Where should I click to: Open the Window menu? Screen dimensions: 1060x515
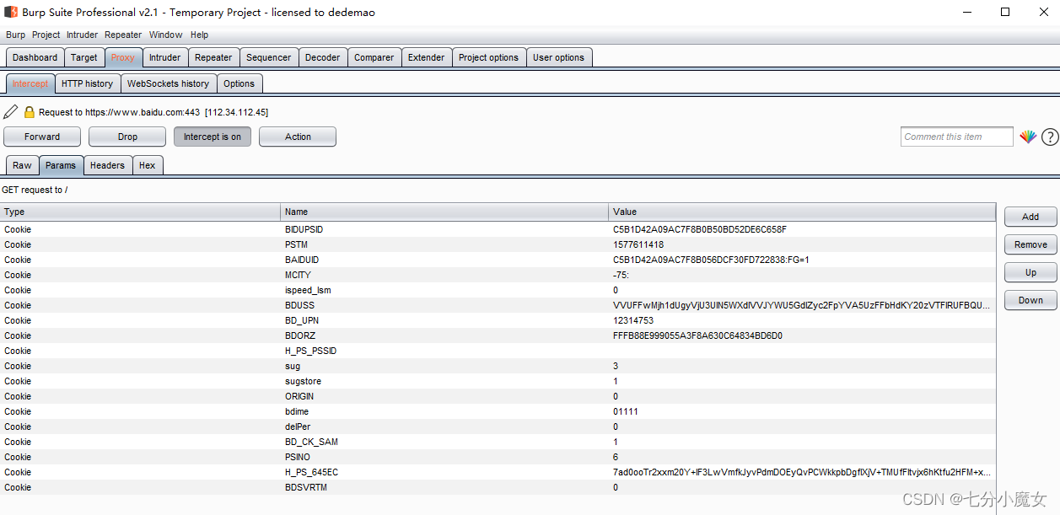click(x=165, y=35)
